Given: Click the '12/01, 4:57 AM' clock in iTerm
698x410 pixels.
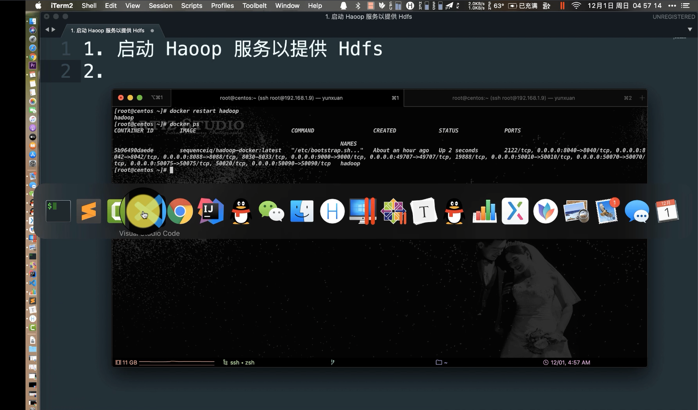Looking at the screenshot, I should point(567,363).
